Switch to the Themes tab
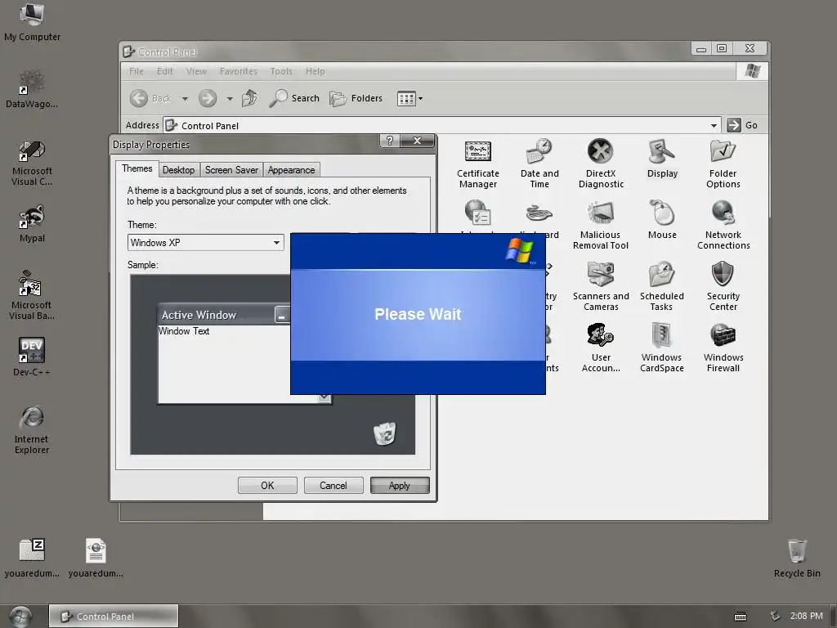837x628 pixels. click(x=137, y=168)
